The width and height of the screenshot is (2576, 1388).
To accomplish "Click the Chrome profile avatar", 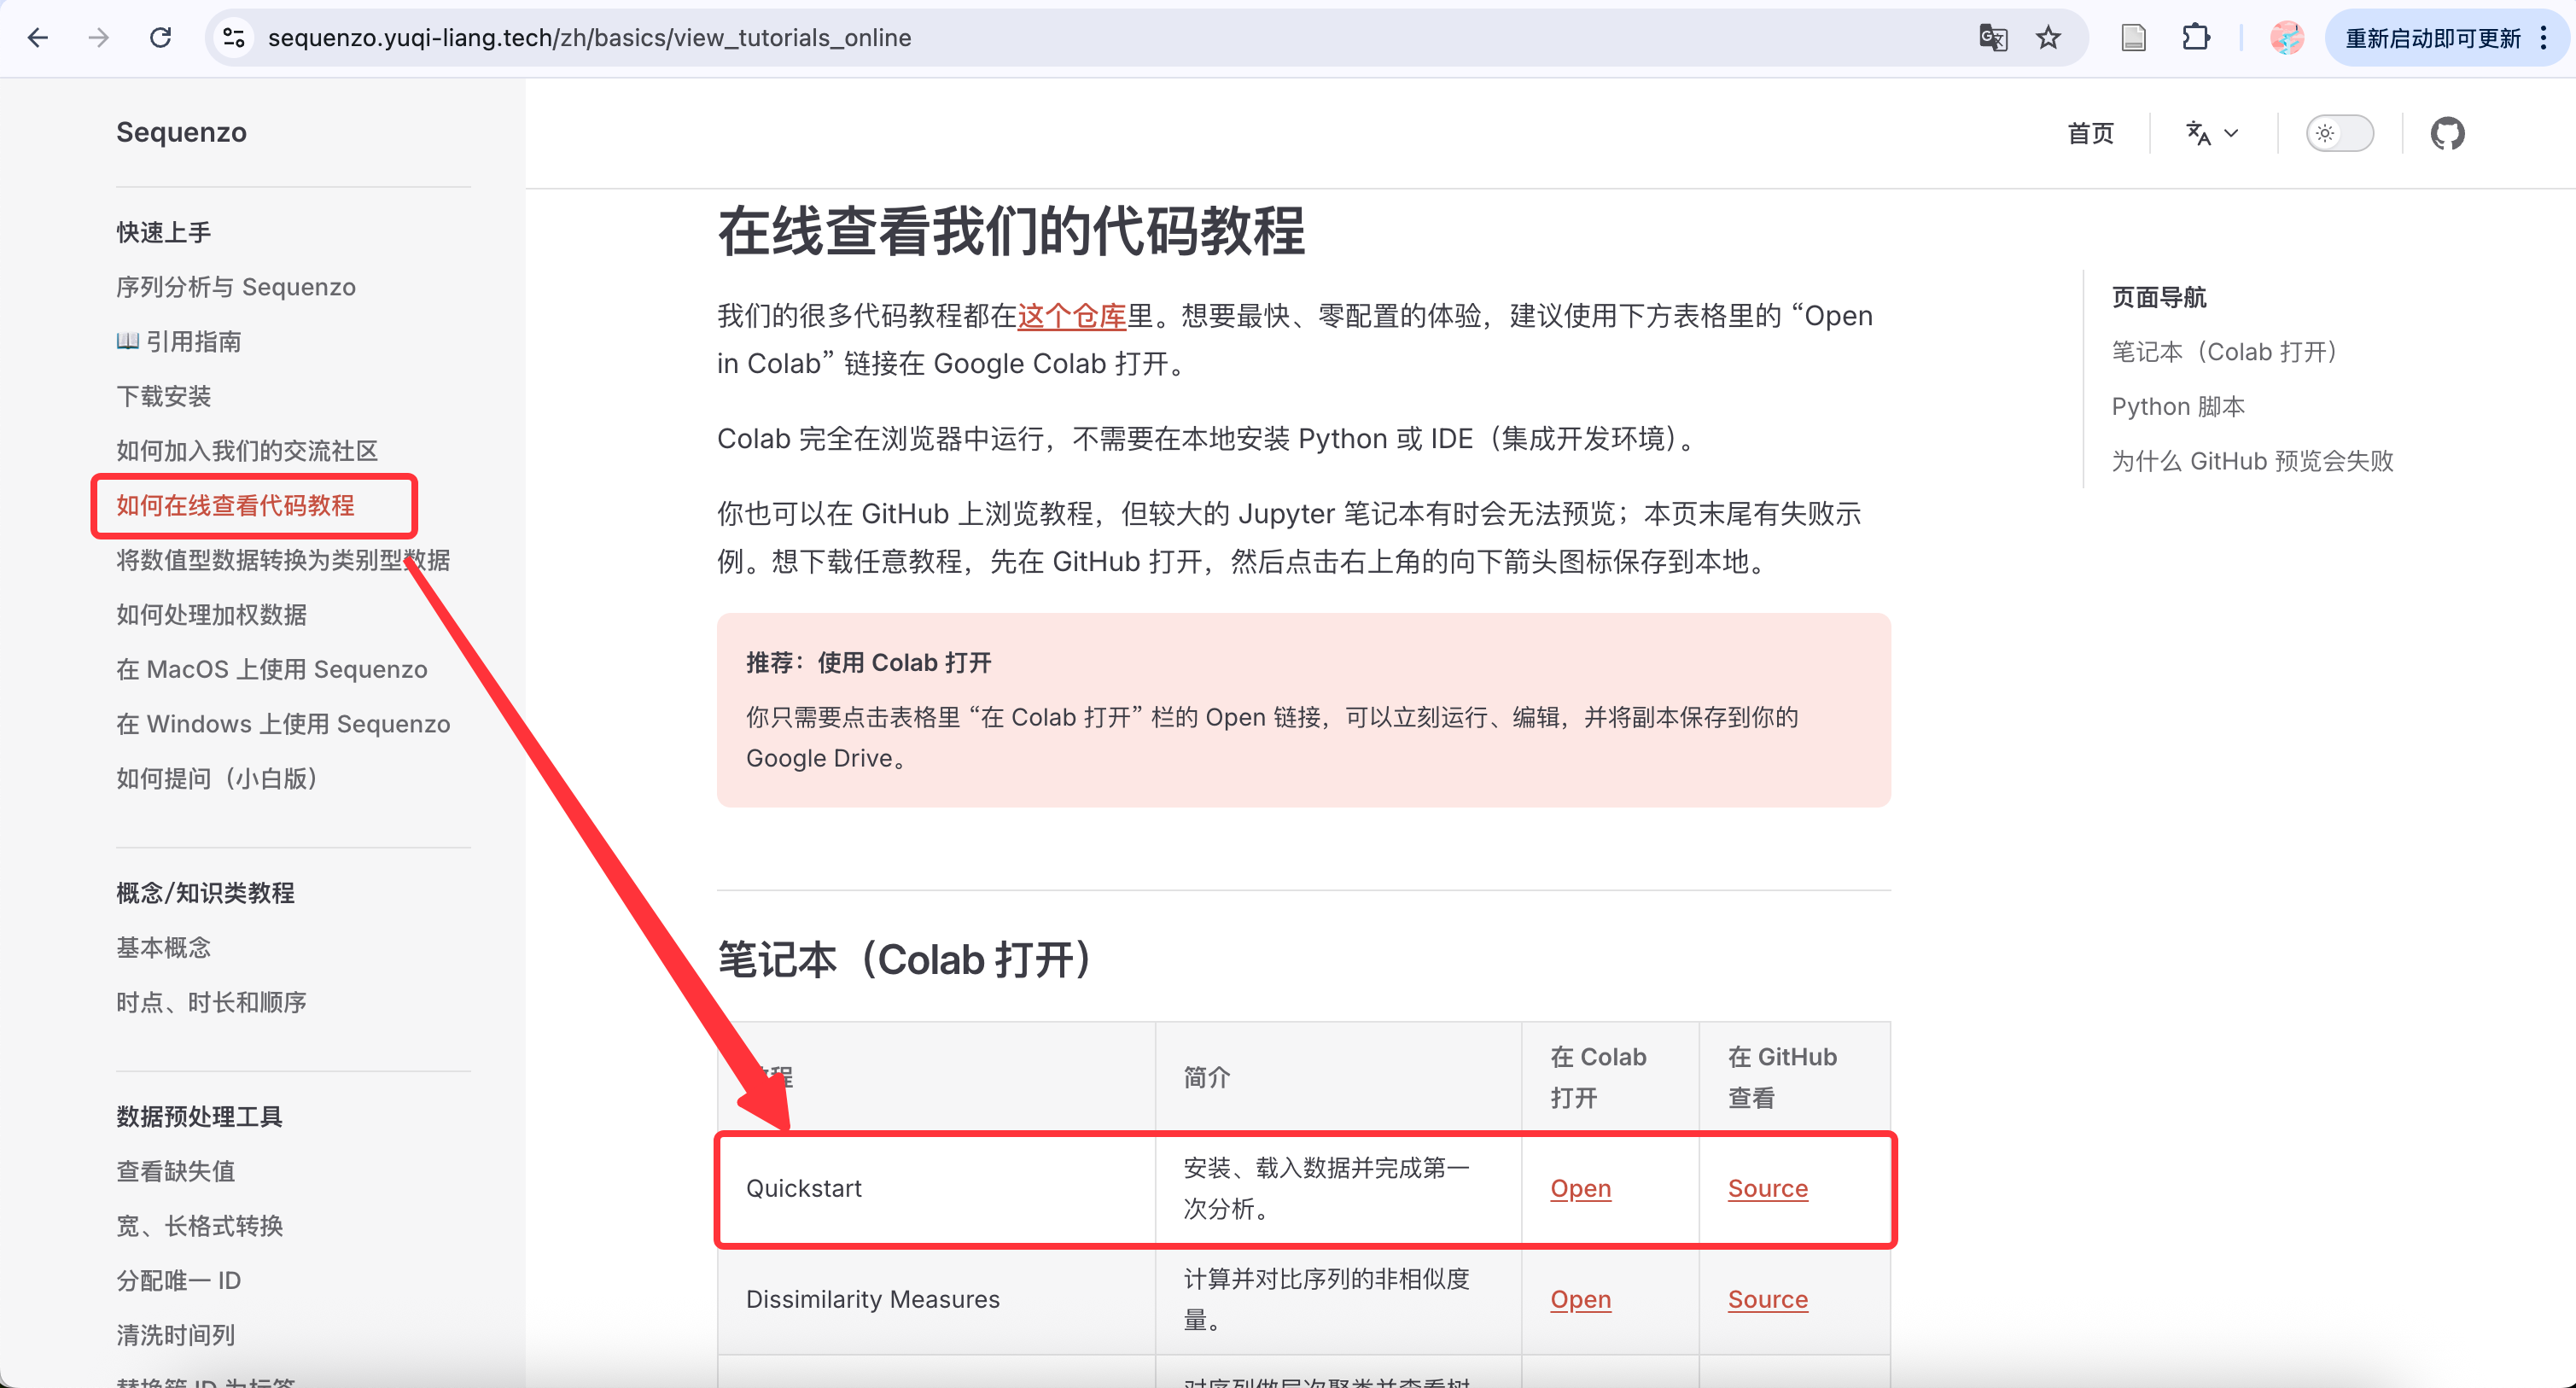I will [x=2286, y=38].
